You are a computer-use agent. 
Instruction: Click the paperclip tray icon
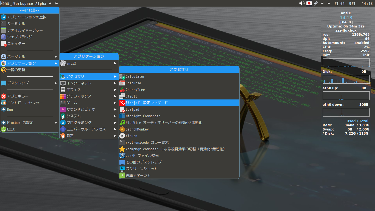click(316, 3)
